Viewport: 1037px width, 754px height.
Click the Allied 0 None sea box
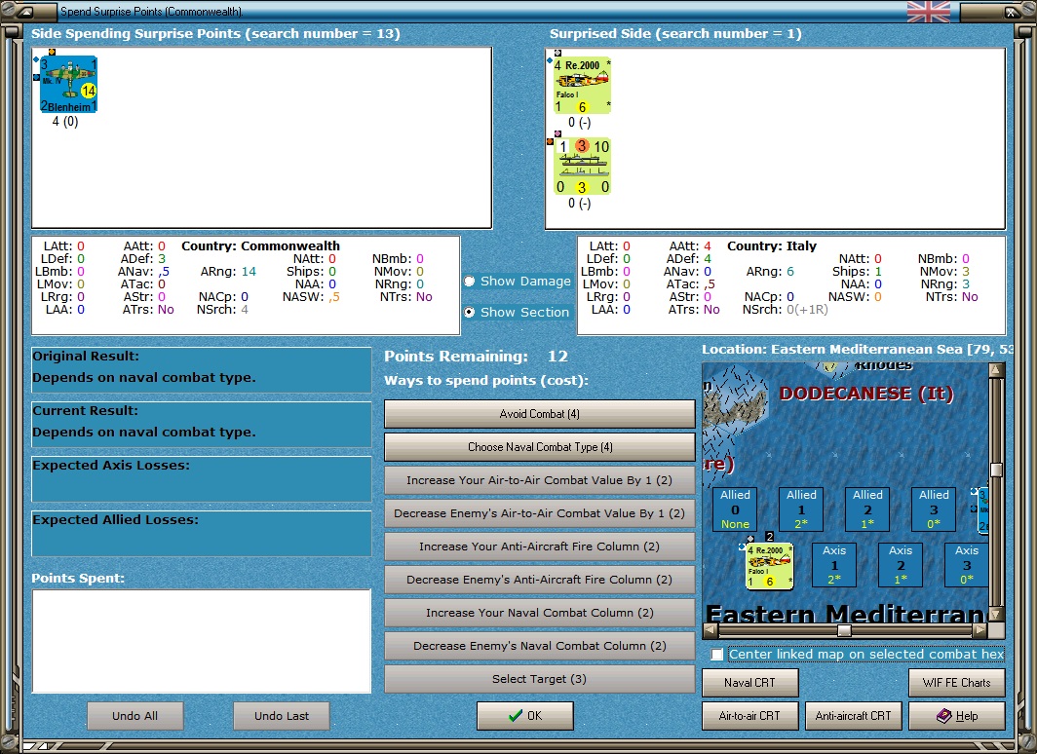(735, 509)
